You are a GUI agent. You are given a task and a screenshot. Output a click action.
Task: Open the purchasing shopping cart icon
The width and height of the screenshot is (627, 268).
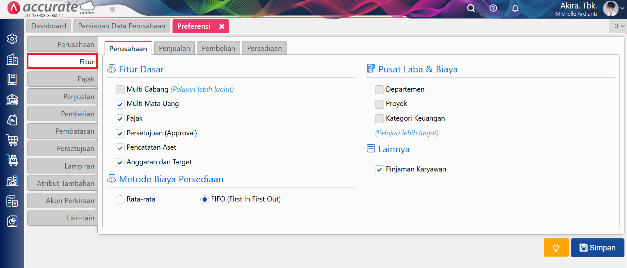coord(12,140)
